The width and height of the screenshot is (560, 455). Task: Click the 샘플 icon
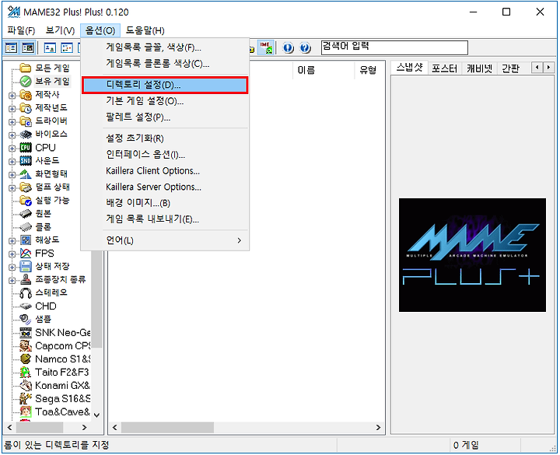(26, 319)
